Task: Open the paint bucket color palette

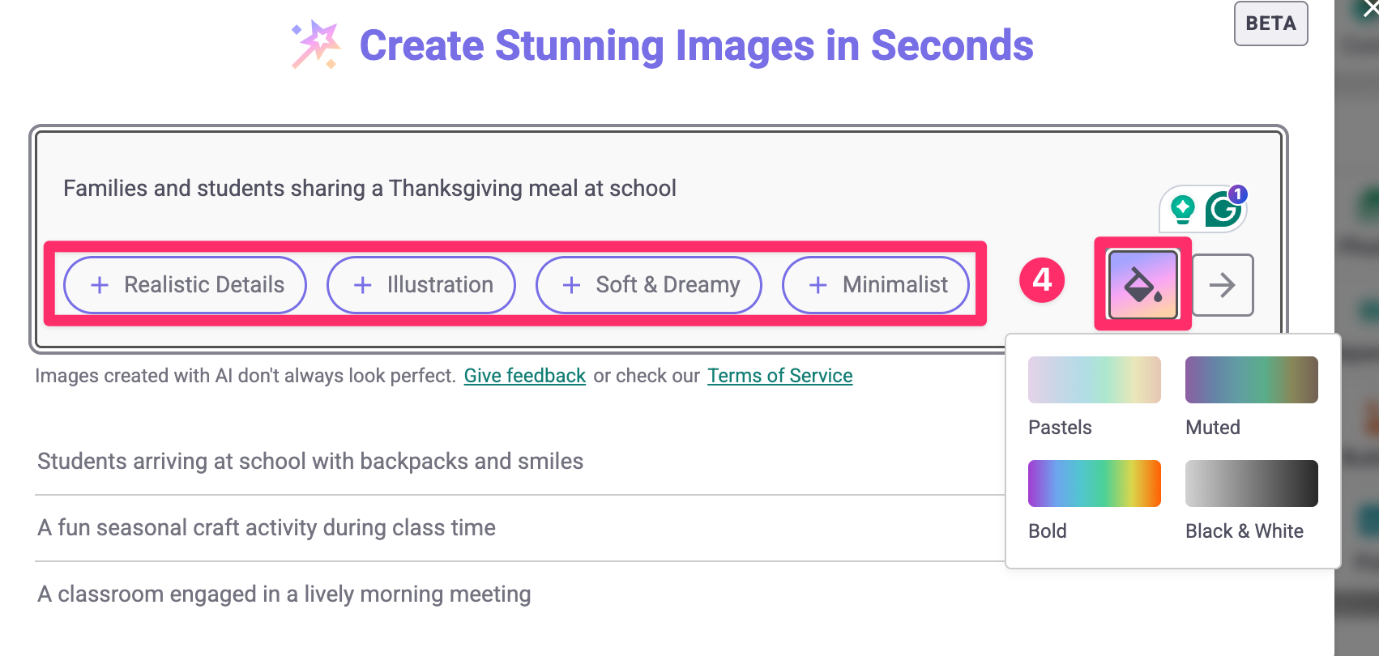Action: (1142, 284)
